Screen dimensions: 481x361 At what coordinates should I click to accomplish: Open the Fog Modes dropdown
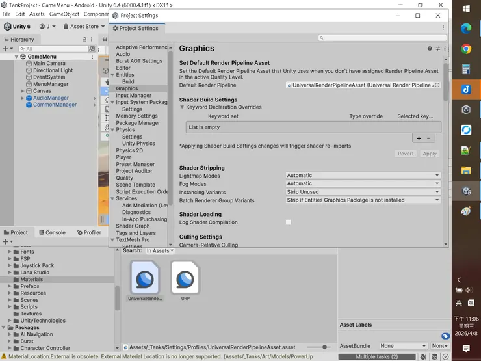click(363, 183)
